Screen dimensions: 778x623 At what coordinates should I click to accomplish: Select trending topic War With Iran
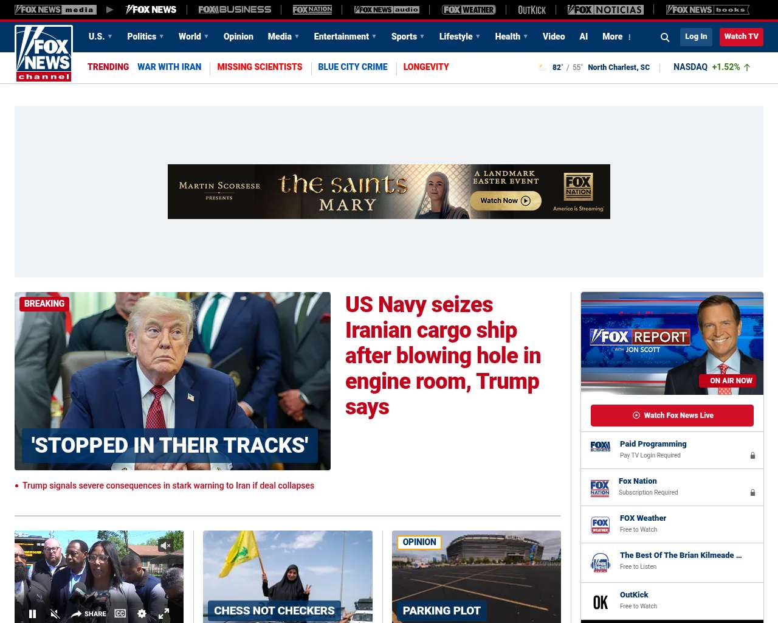pyautogui.click(x=169, y=67)
